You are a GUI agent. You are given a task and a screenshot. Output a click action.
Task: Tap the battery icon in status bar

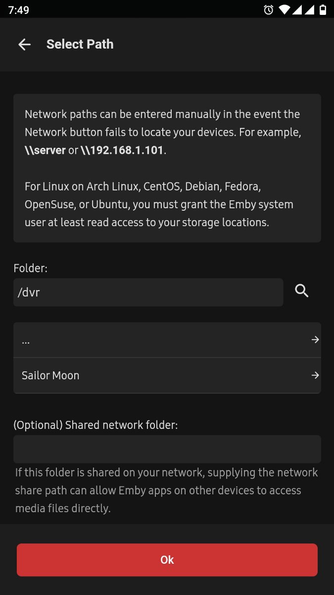[323, 9]
